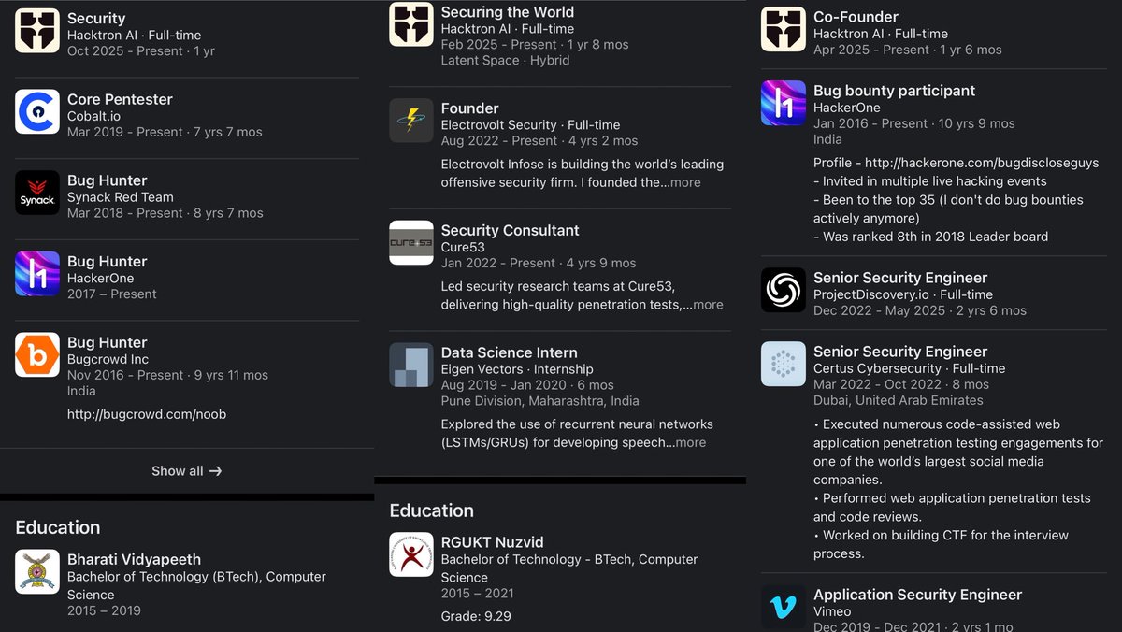
Task: Open the Bharati Vidyapeeth school emblem
Action: [37, 571]
